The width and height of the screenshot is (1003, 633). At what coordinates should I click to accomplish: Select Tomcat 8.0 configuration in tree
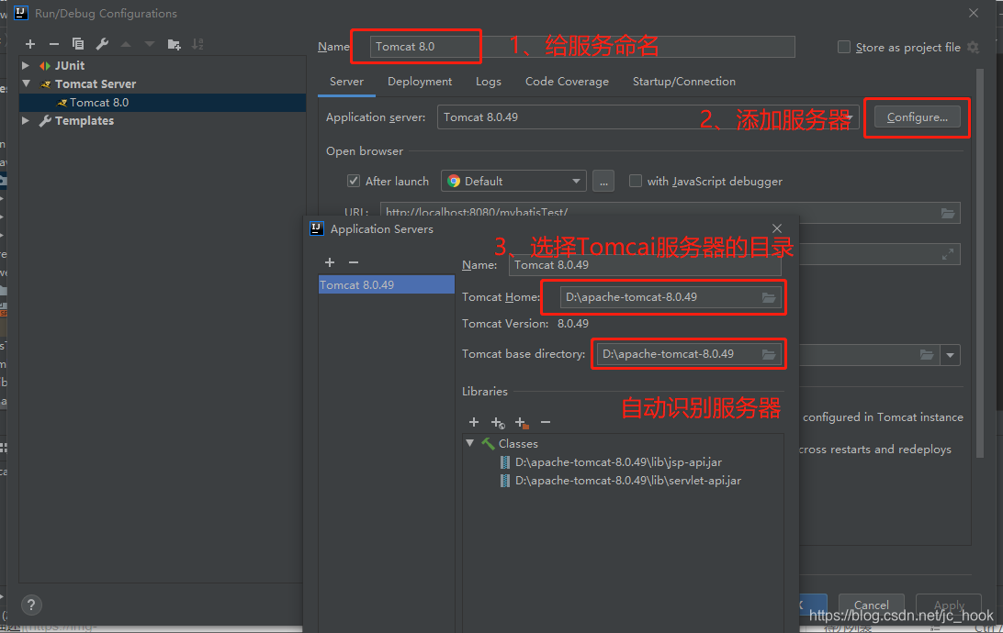click(x=163, y=102)
